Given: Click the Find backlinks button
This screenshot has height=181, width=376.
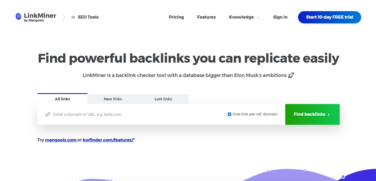Looking at the screenshot, I should point(312,114).
